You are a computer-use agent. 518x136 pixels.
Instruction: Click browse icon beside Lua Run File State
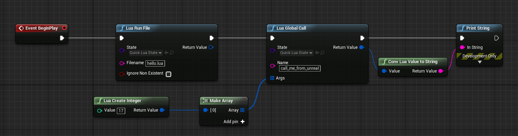tap(172, 53)
